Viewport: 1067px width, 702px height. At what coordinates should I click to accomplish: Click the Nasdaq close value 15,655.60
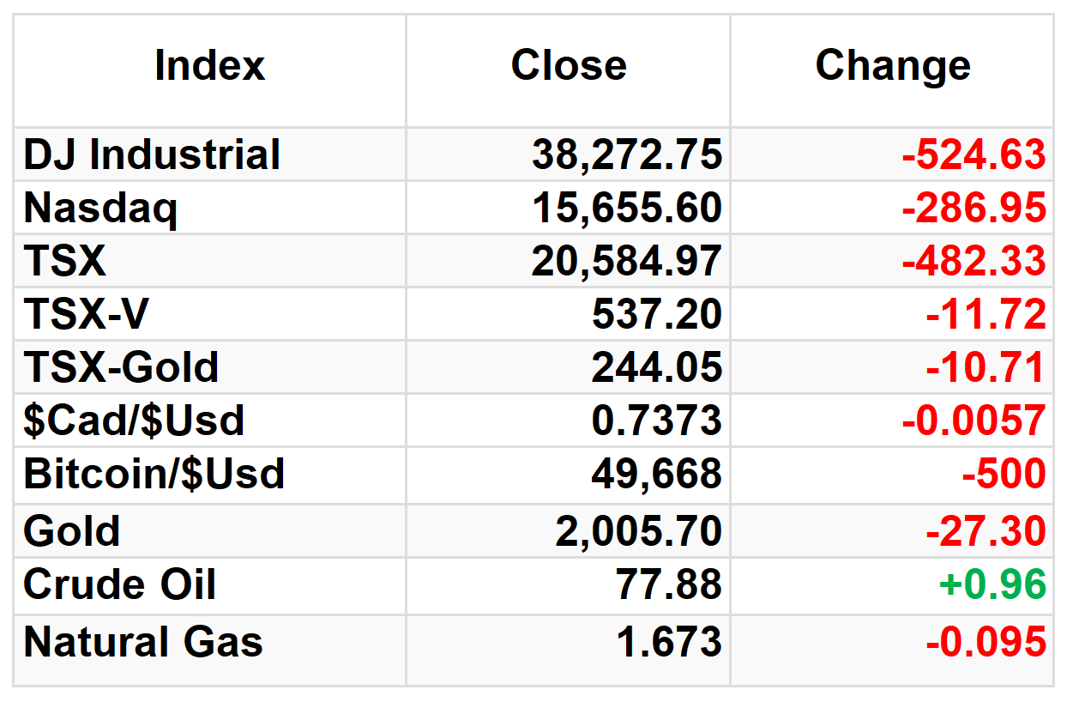tap(627, 209)
